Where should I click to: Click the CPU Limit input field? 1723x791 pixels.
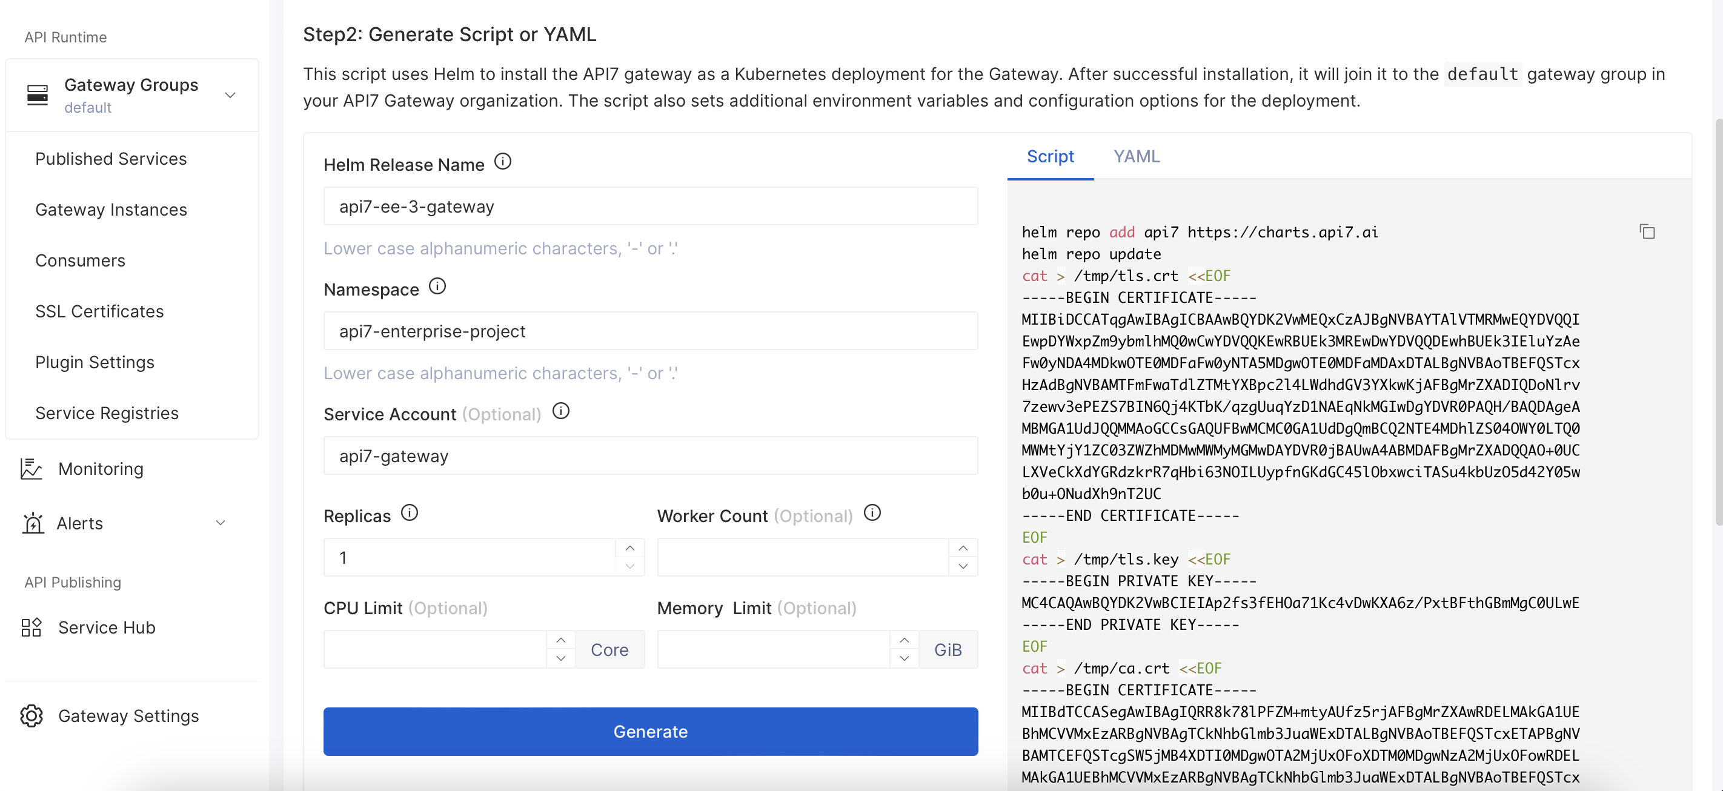[x=435, y=649]
